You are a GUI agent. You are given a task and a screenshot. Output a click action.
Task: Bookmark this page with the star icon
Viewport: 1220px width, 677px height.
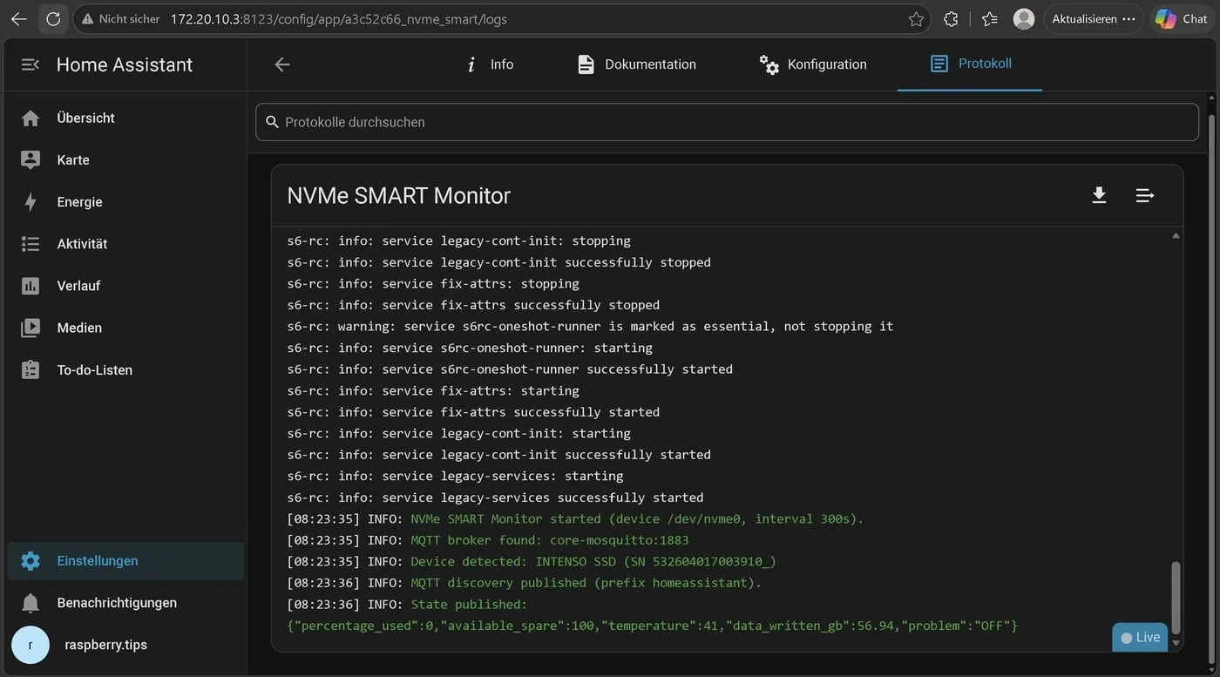pyautogui.click(x=916, y=18)
